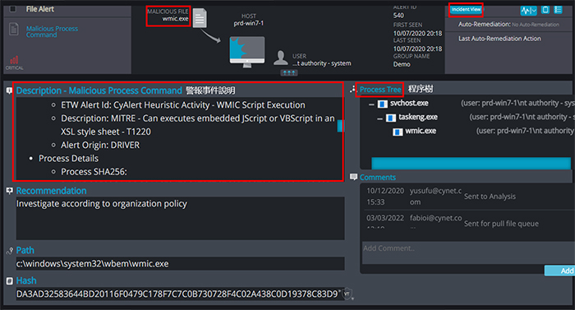Click the alert ID value 540

coord(398,16)
